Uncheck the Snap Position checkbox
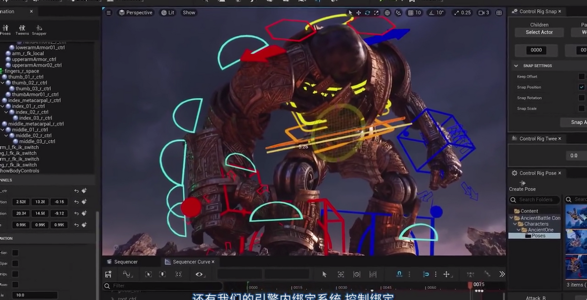587x300 pixels. point(582,87)
